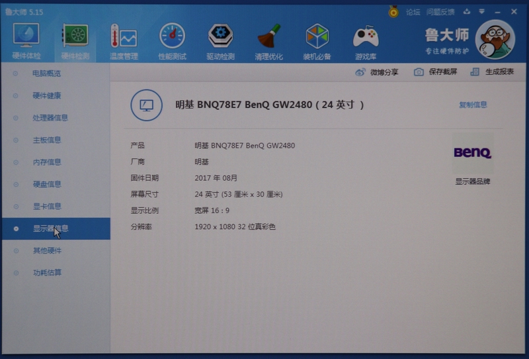Open the title bar dropdown menu arrow
The image size is (529, 359).
click(482, 12)
